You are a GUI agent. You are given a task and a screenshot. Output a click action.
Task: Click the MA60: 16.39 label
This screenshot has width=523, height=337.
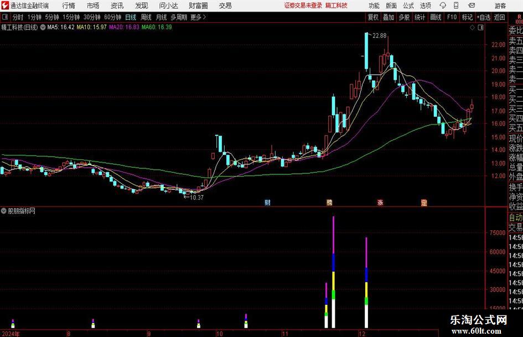(157, 27)
